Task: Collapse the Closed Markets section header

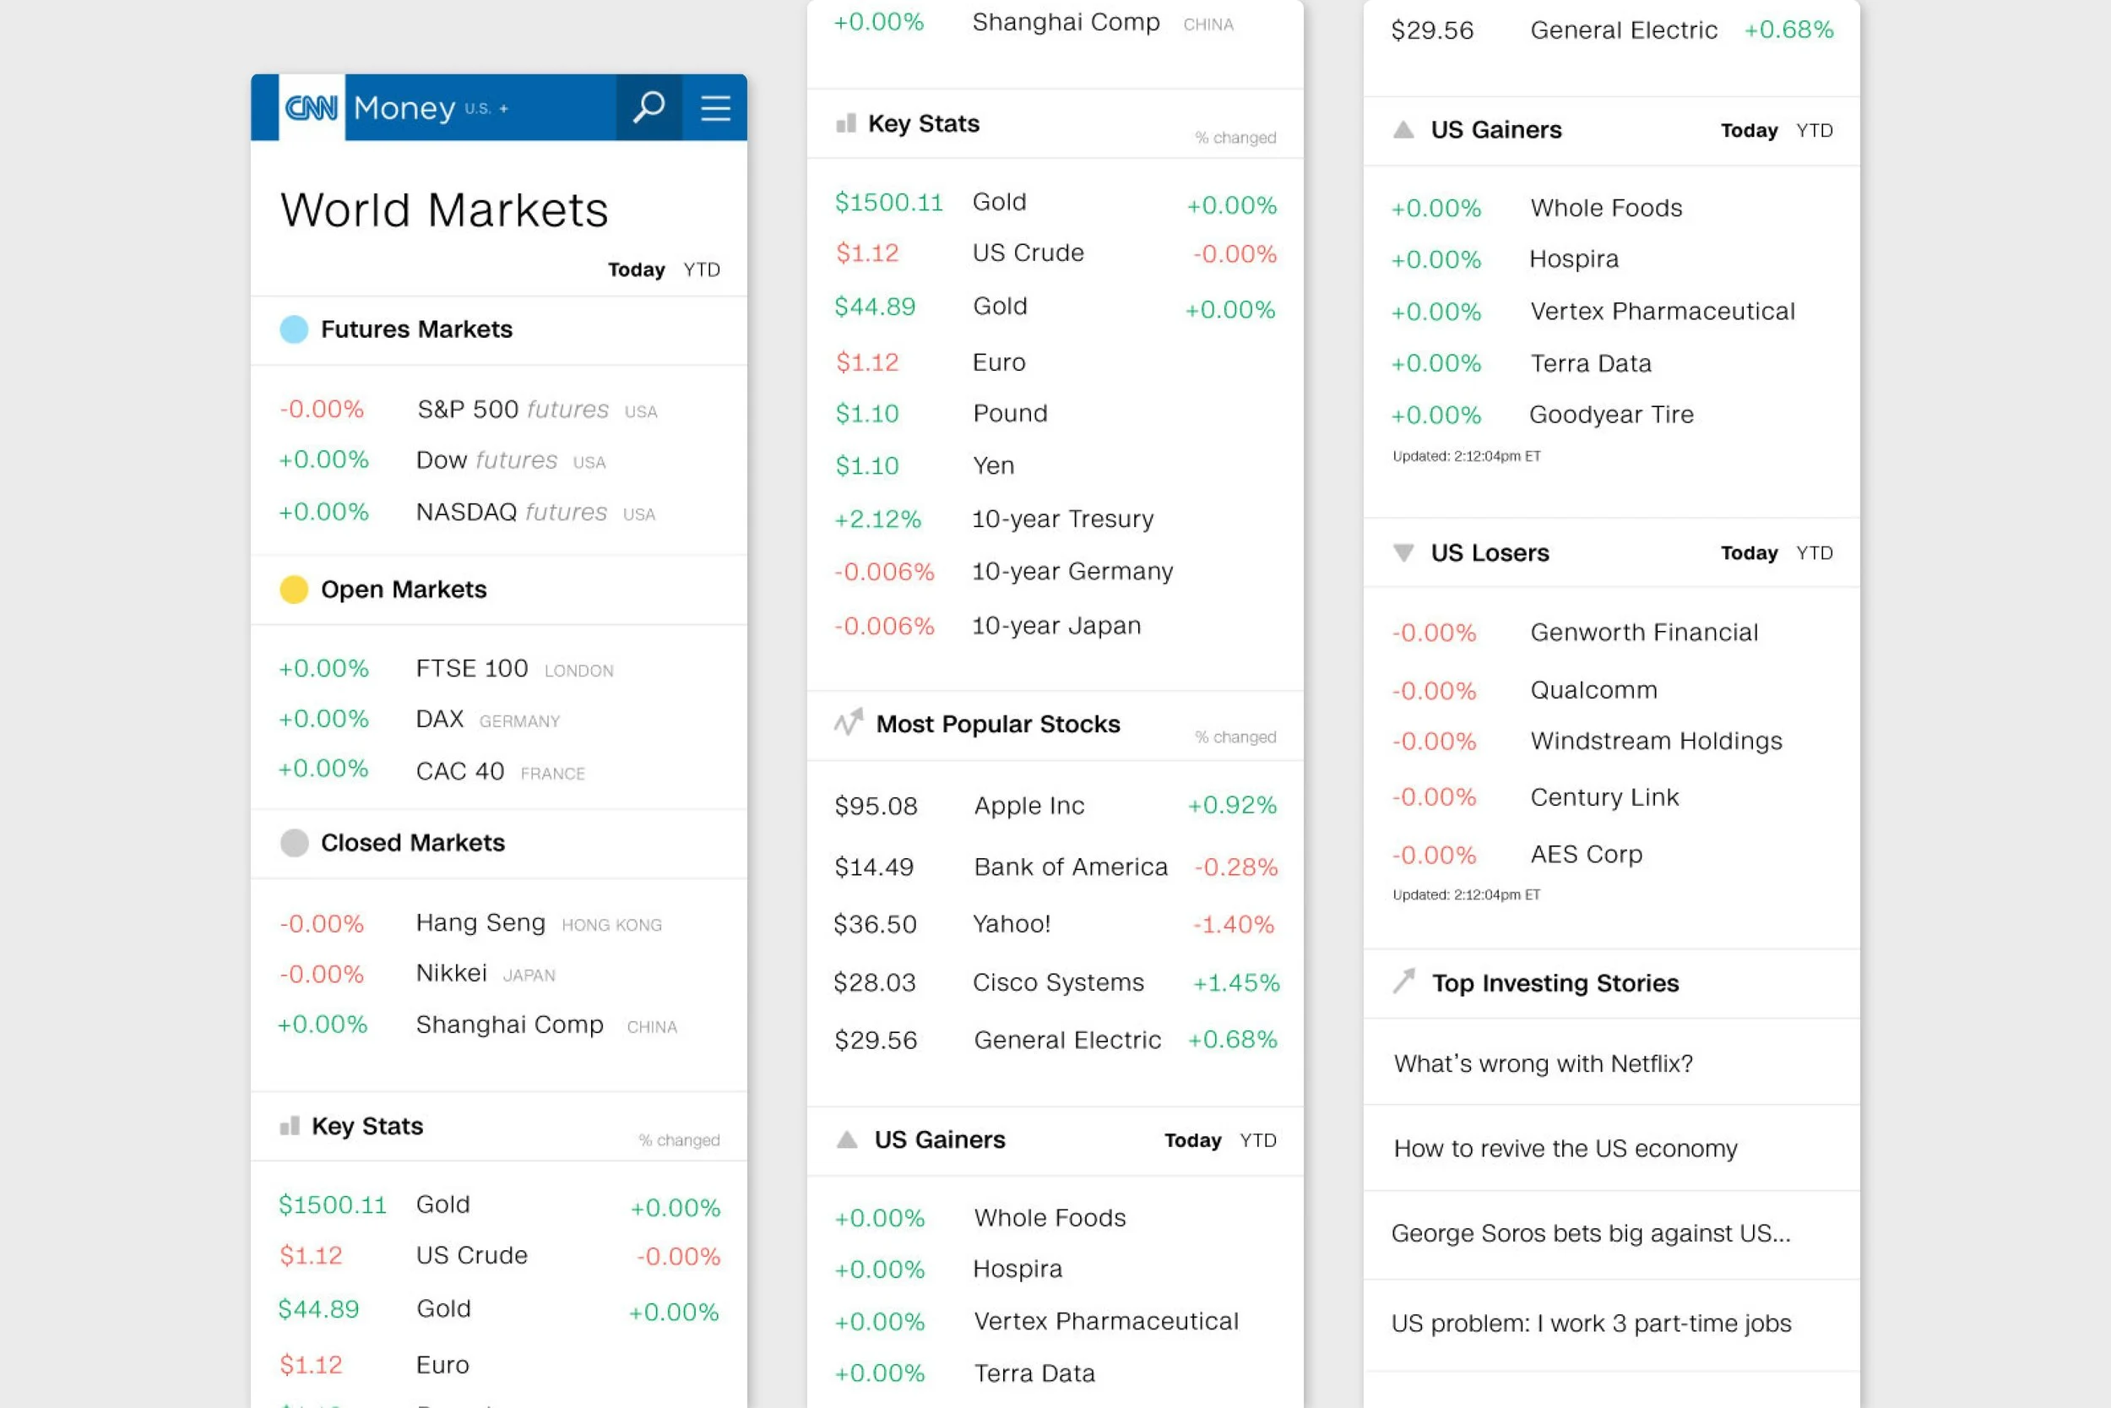Action: [x=413, y=842]
